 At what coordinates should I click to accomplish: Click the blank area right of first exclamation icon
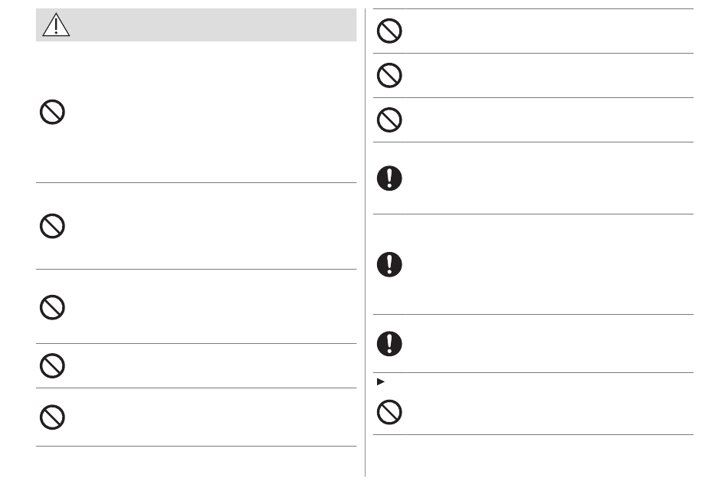pyautogui.click(x=549, y=178)
